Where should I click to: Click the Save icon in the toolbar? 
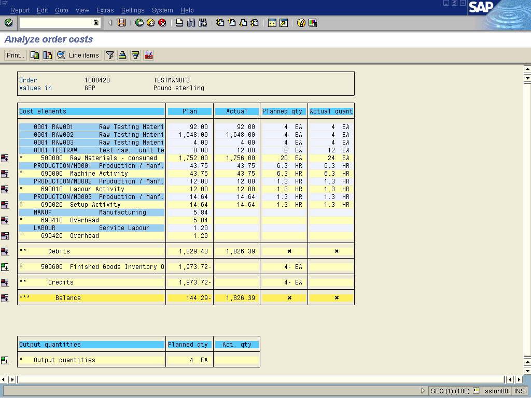pos(121,23)
